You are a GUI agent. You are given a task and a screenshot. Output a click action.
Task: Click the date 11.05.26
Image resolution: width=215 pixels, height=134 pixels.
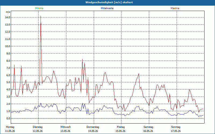click(10, 131)
